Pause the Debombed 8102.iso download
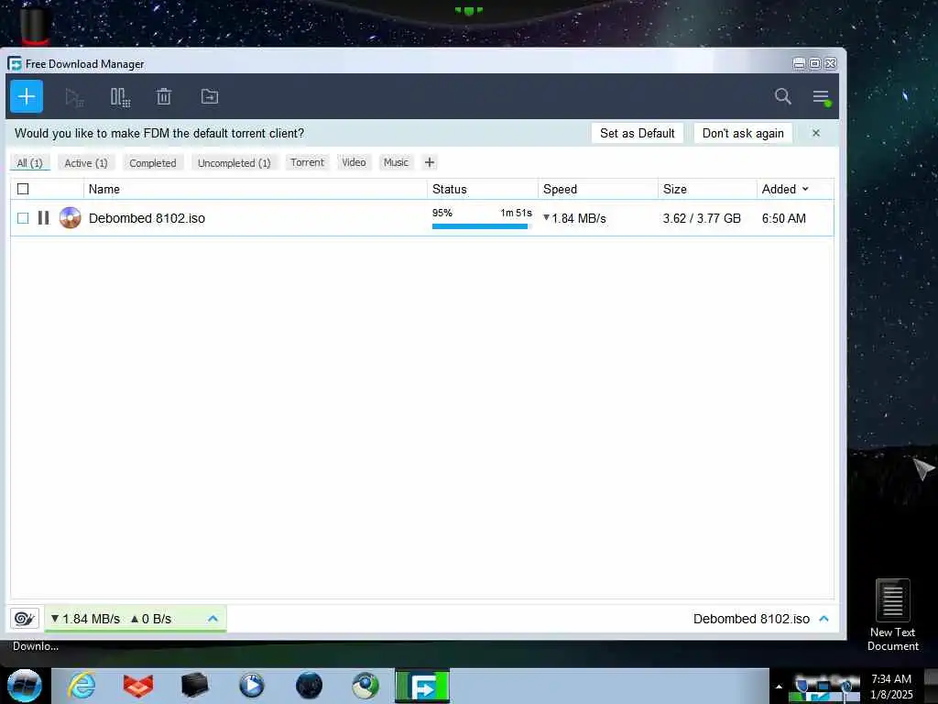 tap(44, 218)
